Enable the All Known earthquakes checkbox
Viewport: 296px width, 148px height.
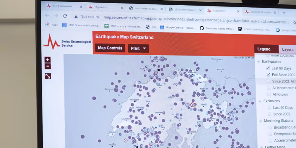269,94
